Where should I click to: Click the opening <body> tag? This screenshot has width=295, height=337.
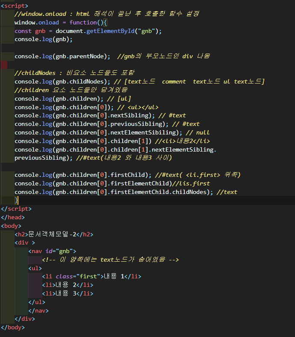[11, 226]
